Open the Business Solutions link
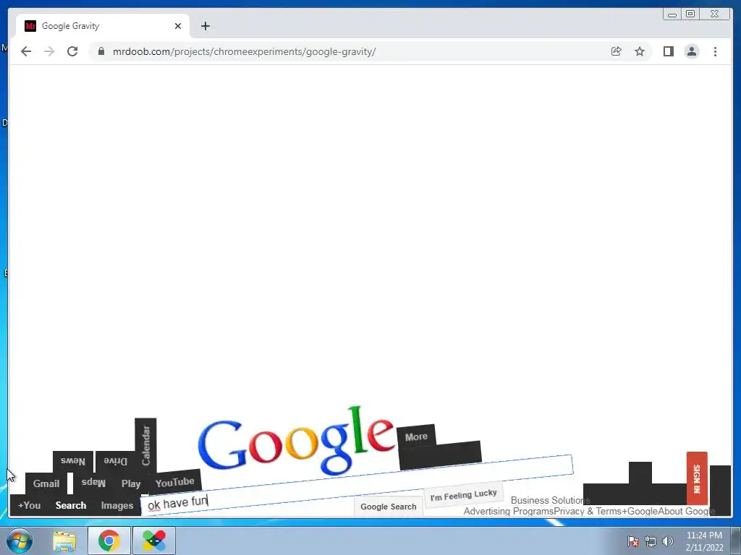 click(x=550, y=500)
